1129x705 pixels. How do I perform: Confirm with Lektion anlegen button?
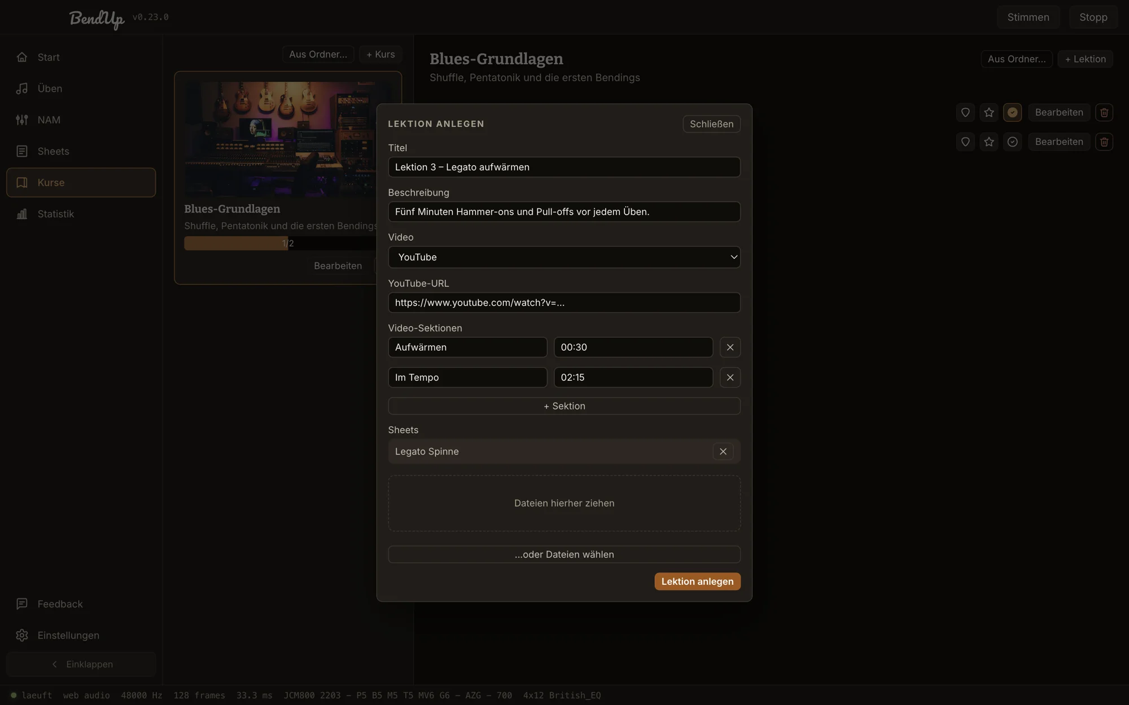click(x=697, y=581)
